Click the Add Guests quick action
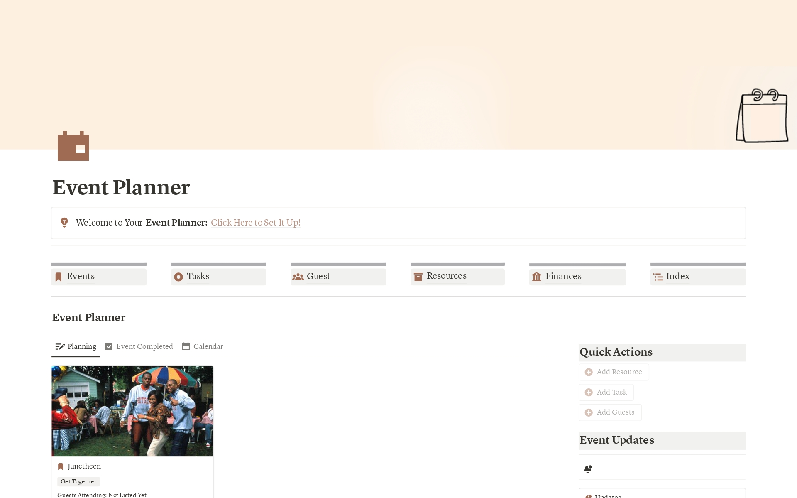 [x=610, y=412]
